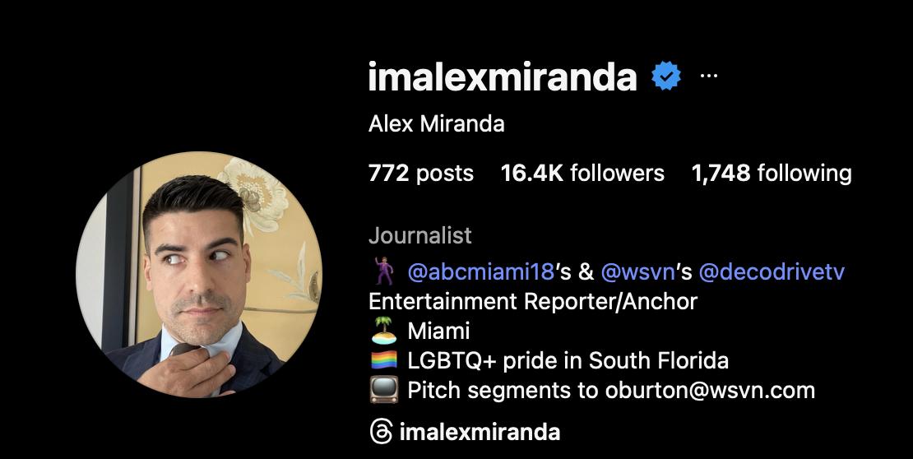Click the Journalist category label
Viewport: 913px width, 459px height.
[419, 236]
